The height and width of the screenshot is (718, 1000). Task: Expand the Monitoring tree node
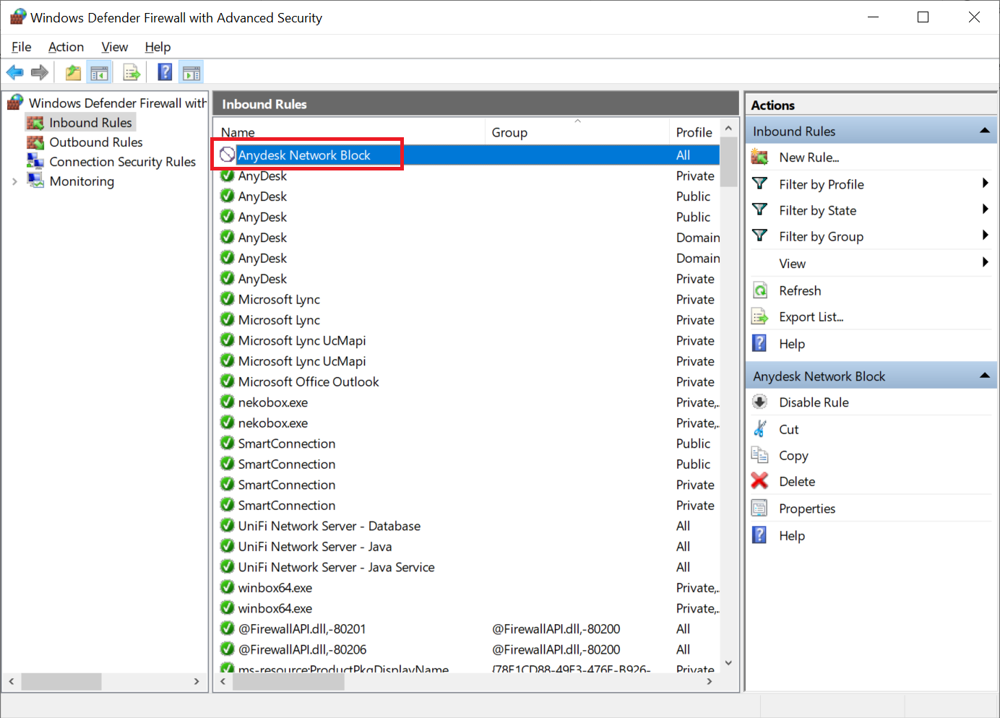tap(14, 181)
